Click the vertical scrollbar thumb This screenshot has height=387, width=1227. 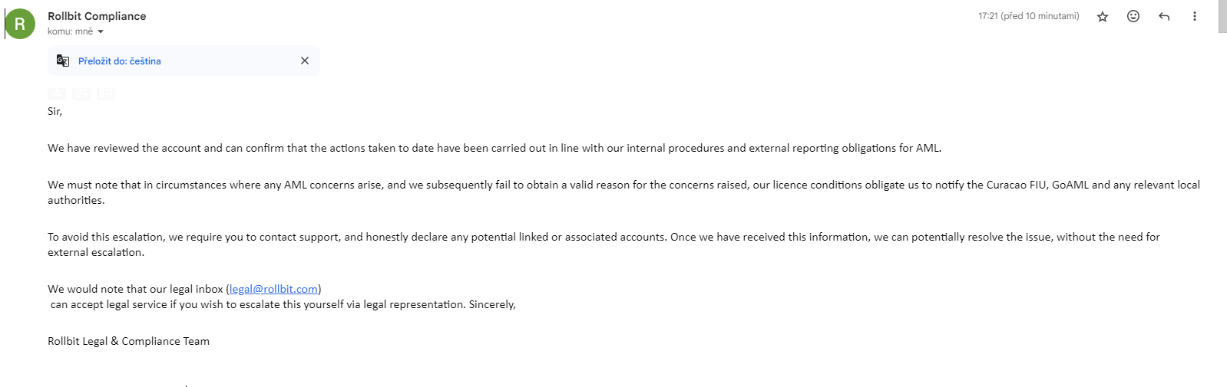pyautogui.click(x=1222, y=16)
